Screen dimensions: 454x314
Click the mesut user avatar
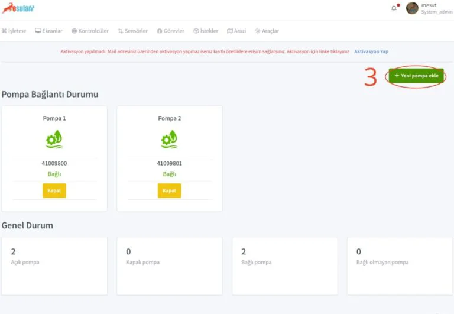pyautogui.click(x=412, y=8)
